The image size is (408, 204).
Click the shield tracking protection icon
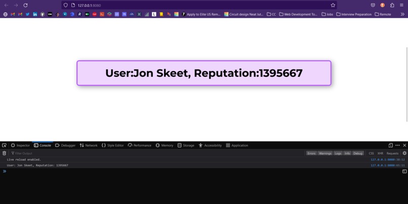[x=66, y=5]
